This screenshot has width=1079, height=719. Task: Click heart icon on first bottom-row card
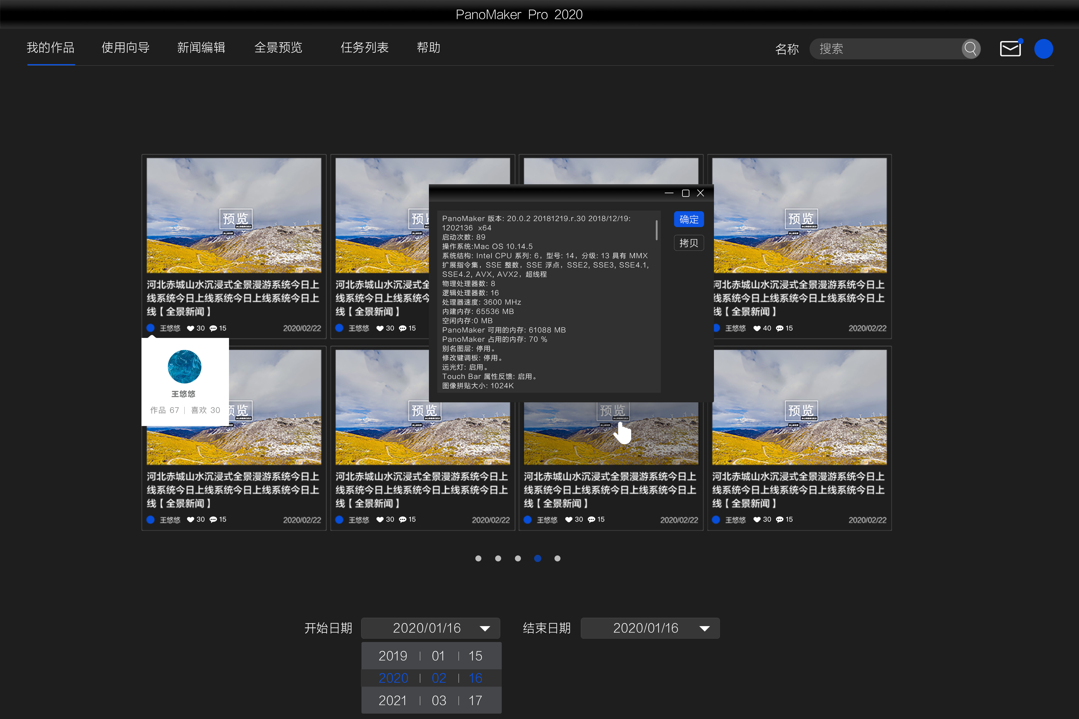pos(190,519)
